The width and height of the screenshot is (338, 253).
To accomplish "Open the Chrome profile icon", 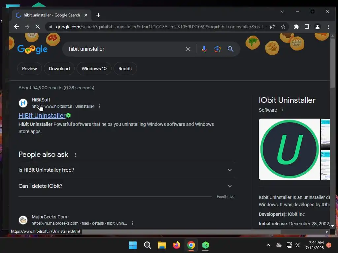I will [318, 27].
